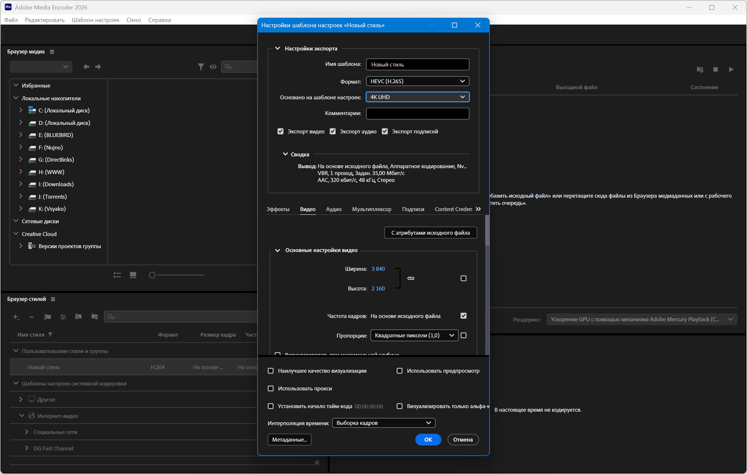Open the Media Browser panel menu
Image resolution: width=747 pixels, height=474 pixels.
coord(52,52)
